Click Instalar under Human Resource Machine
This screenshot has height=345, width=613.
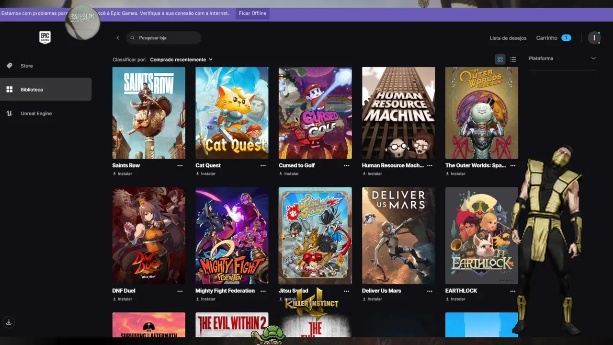pos(373,174)
